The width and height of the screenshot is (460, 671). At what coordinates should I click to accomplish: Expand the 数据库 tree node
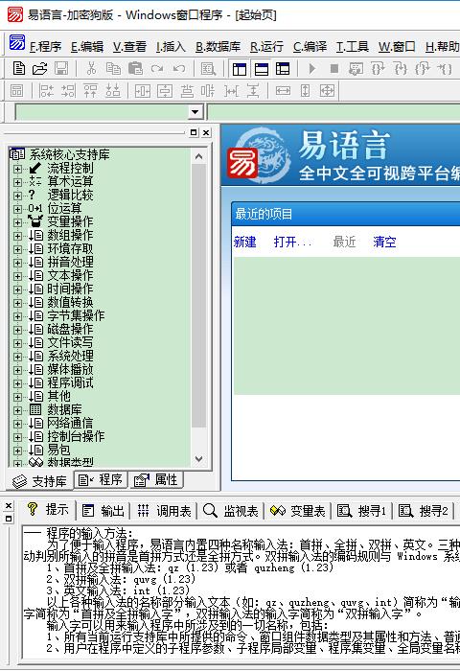point(17,410)
